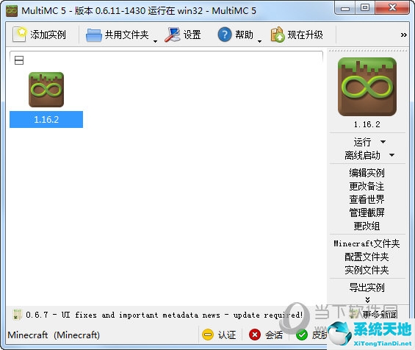Click Export Instance (导出实例)
This screenshot has width=415, height=350.
tap(367, 287)
